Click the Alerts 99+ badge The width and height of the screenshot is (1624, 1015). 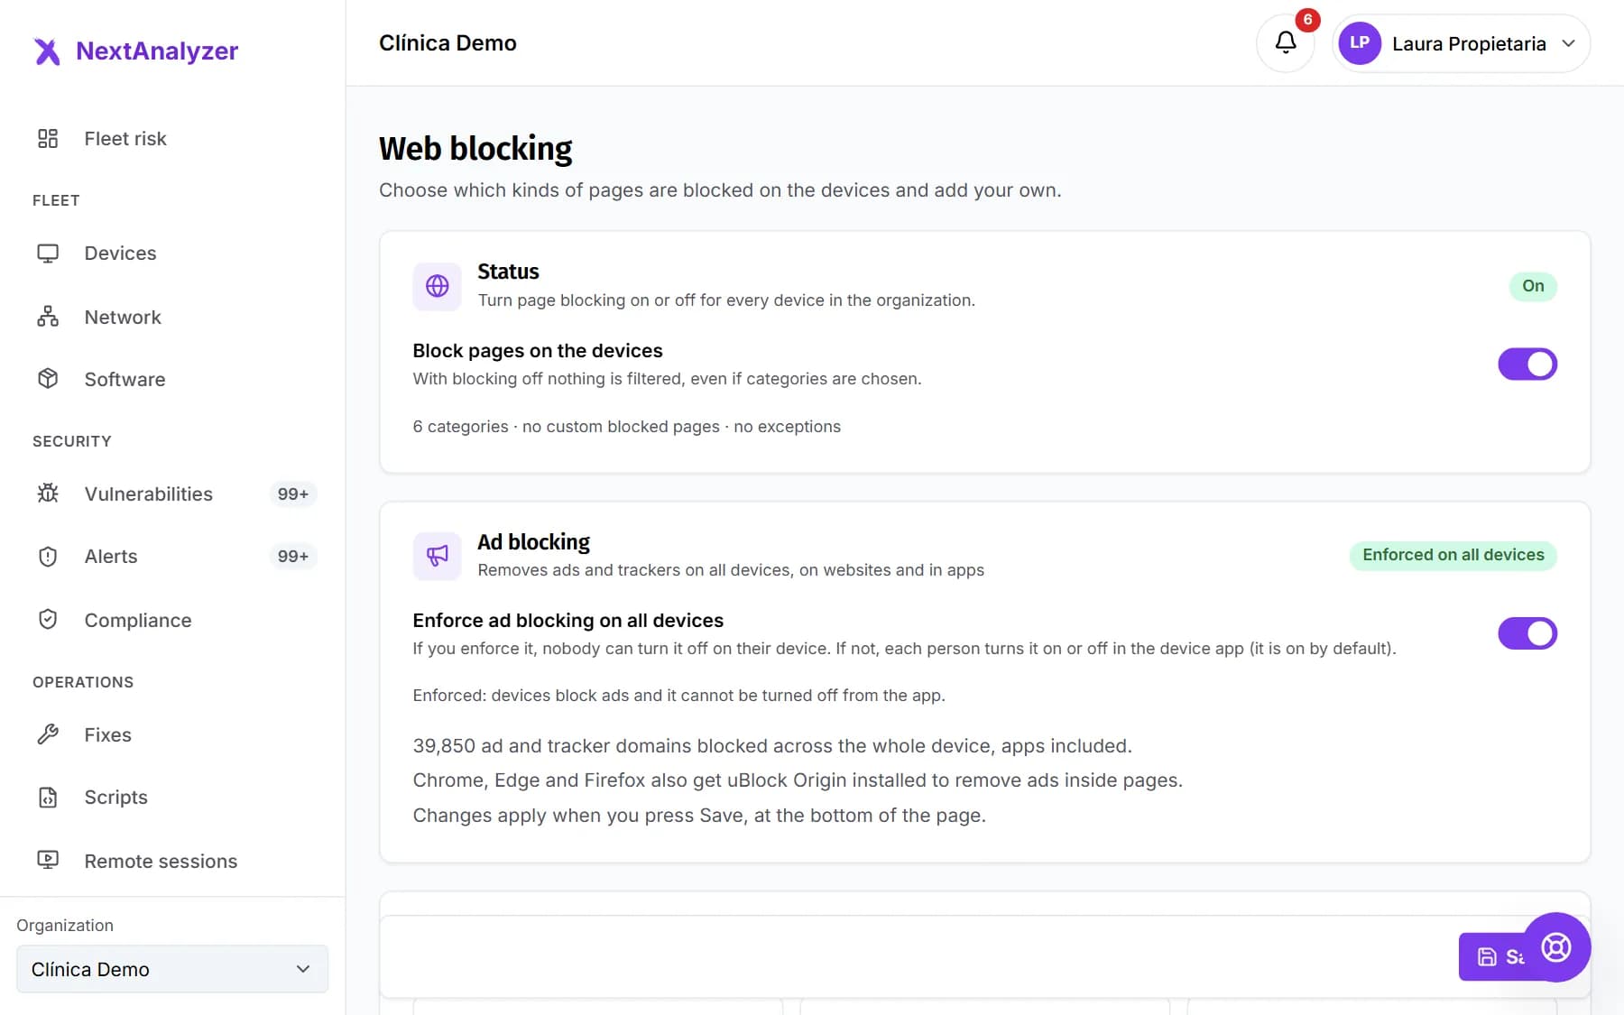293,557
